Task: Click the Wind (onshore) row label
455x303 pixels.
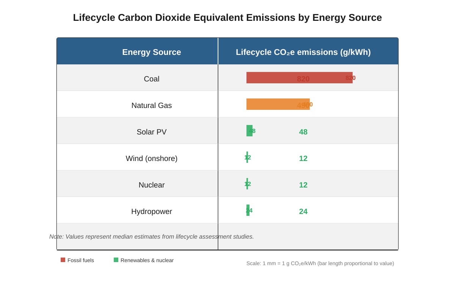Action: coord(152,158)
